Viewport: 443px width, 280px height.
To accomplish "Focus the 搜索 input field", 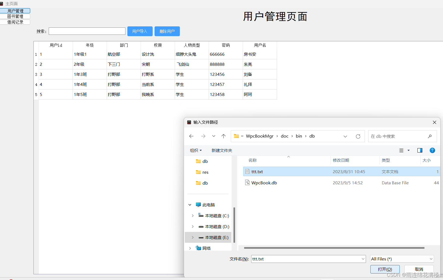I will point(87,31).
